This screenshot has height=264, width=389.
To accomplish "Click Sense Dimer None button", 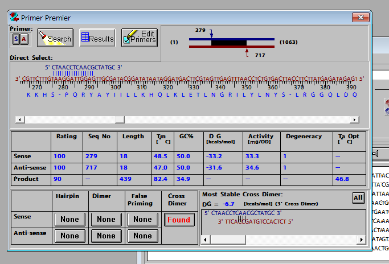I will 106,219.
